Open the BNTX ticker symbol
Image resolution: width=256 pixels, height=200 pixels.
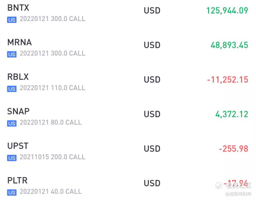tap(18, 8)
